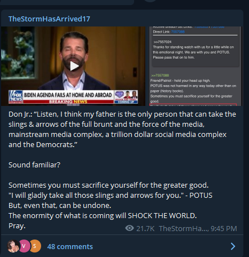Expand comments with the right chevron arrow
This screenshot has width=249, height=257.
pos(233,246)
